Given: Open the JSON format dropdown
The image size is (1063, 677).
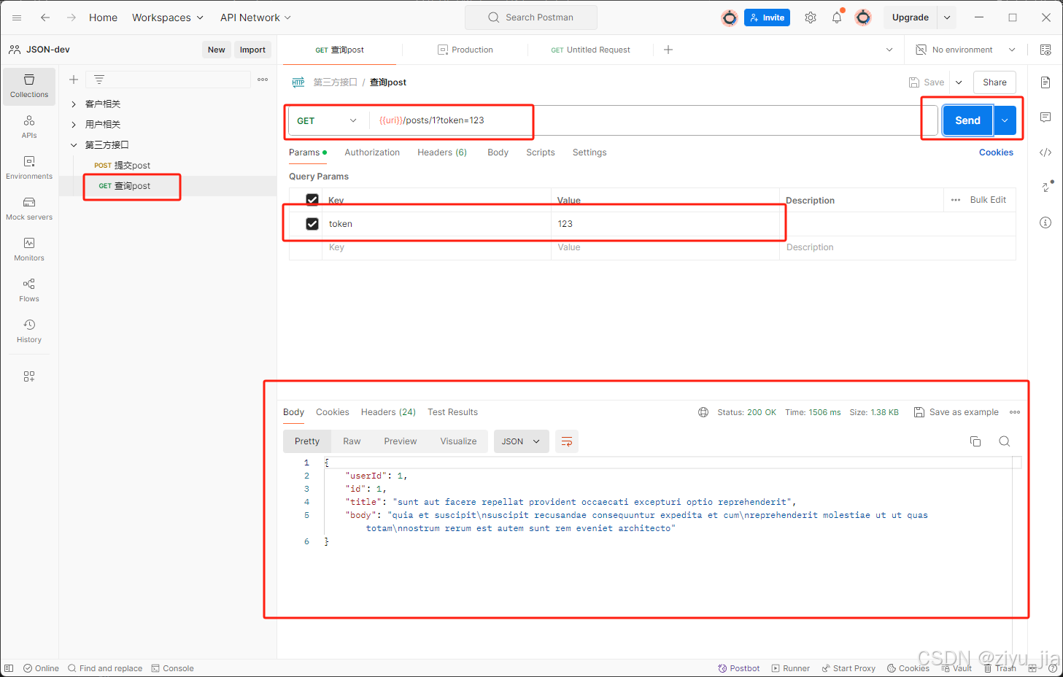Looking at the screenshot, I should (521, 441).
